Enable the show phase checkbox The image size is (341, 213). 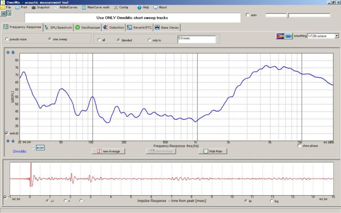coord(300,145)
